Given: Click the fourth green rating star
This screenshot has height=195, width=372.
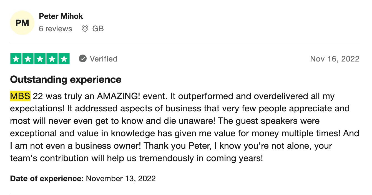Looking at the screenshot, I should tap(52, 59).
